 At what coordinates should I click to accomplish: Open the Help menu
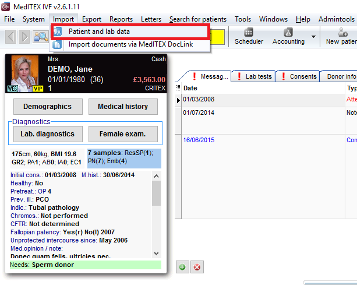[x=303, y=19]
